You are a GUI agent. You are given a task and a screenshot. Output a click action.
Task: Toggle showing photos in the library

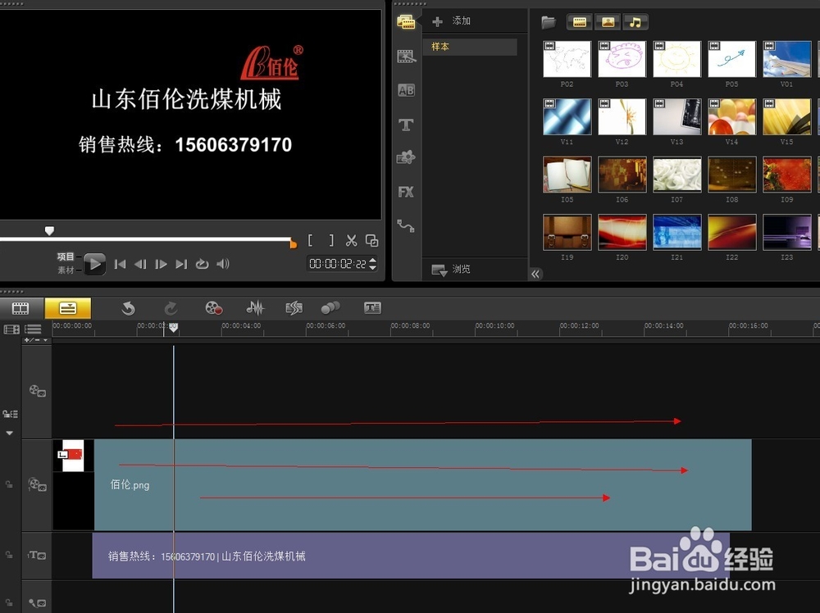click(608, 22)
